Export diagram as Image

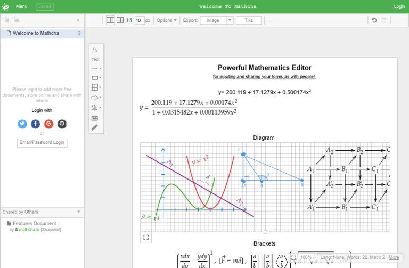click(213, 20)
